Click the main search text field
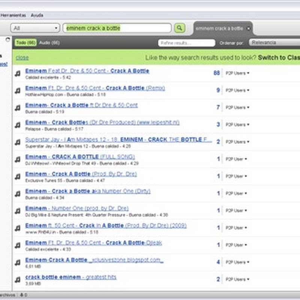 [x=117, y=28]
